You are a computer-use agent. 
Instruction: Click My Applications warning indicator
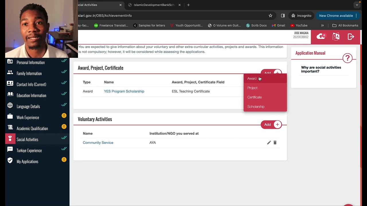pos(64,160)
